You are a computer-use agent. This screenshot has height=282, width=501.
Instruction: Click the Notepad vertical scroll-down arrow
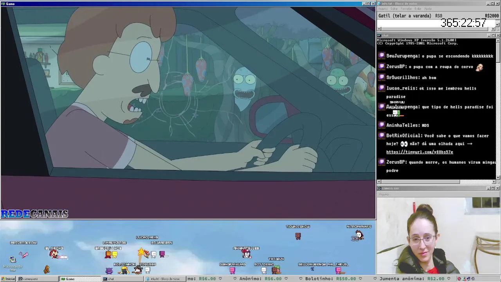pos(498,25)
